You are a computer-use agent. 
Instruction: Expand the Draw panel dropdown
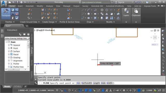click(x=90, y=22)
